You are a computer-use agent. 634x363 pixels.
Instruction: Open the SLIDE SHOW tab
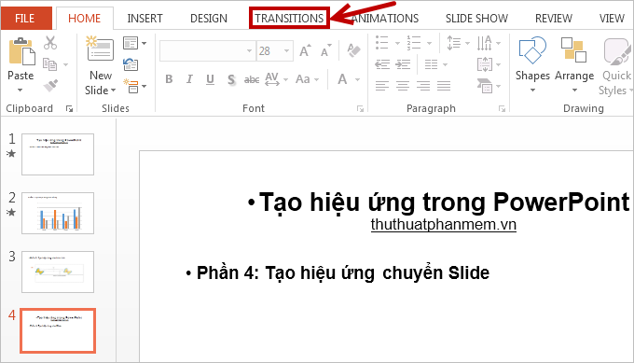click(x=476, y=19)
